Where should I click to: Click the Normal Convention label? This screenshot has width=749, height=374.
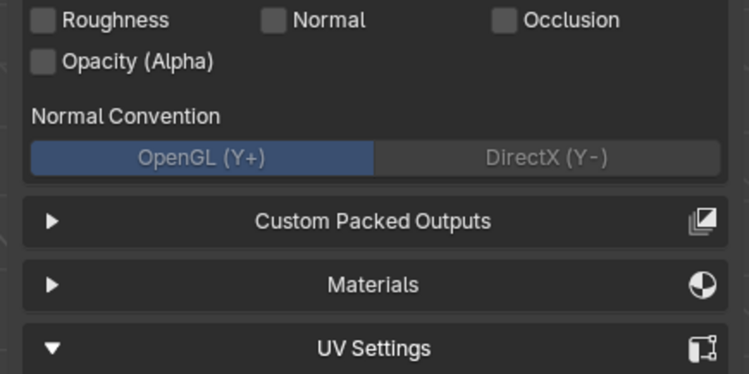125,117
